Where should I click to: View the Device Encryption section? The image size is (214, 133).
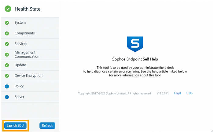click(28, 76)
